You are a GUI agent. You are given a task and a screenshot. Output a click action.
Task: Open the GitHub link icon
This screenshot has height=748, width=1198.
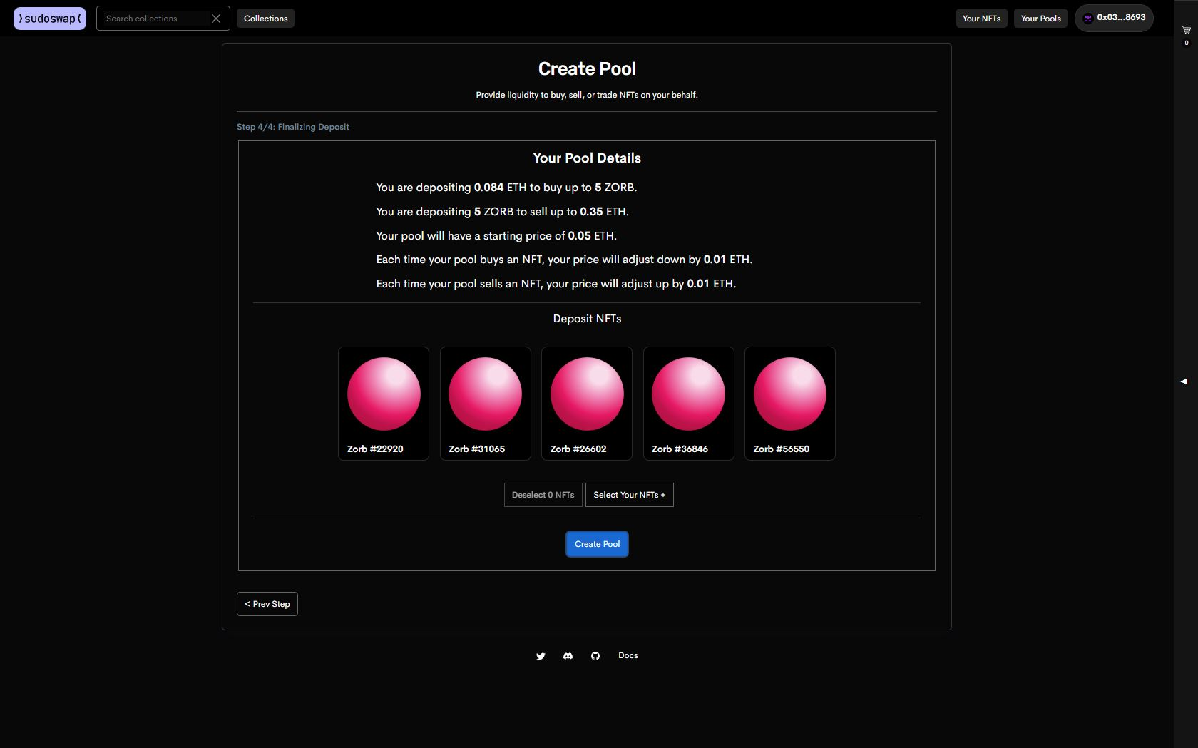(595, 656)
